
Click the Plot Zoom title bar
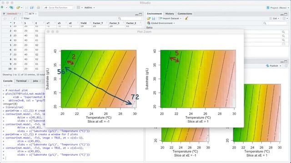(145, 32)
